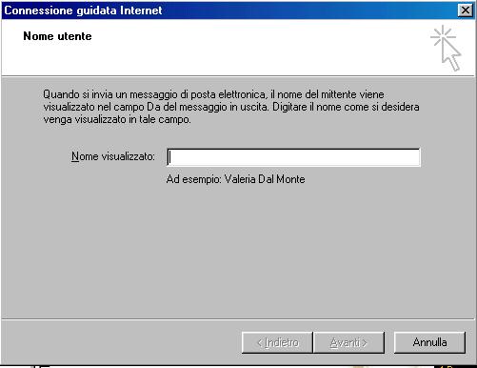Screen dimensions: 477x368
Task: Click the 'Connessione guidata Internet' title bar text
Action: click(x=83, y=10)
